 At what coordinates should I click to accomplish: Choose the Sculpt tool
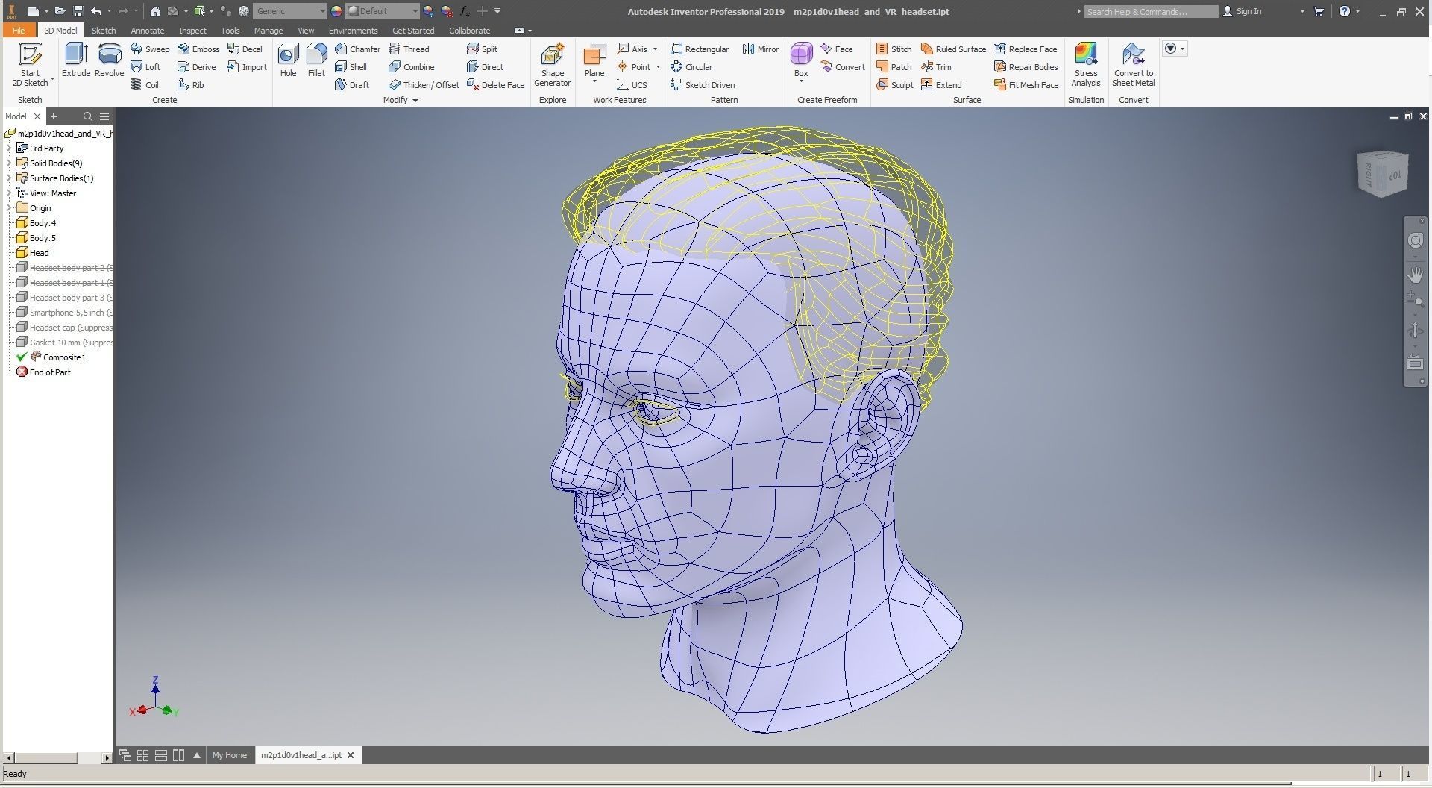[895, 85]
